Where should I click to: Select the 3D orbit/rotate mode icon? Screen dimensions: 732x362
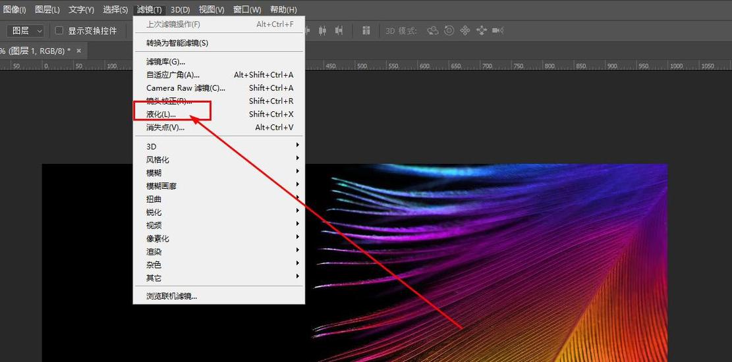click(x=433, y=31)
